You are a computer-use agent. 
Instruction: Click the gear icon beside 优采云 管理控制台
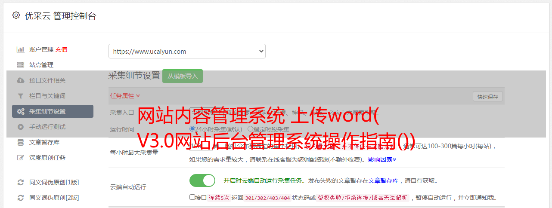coord(16,15)
